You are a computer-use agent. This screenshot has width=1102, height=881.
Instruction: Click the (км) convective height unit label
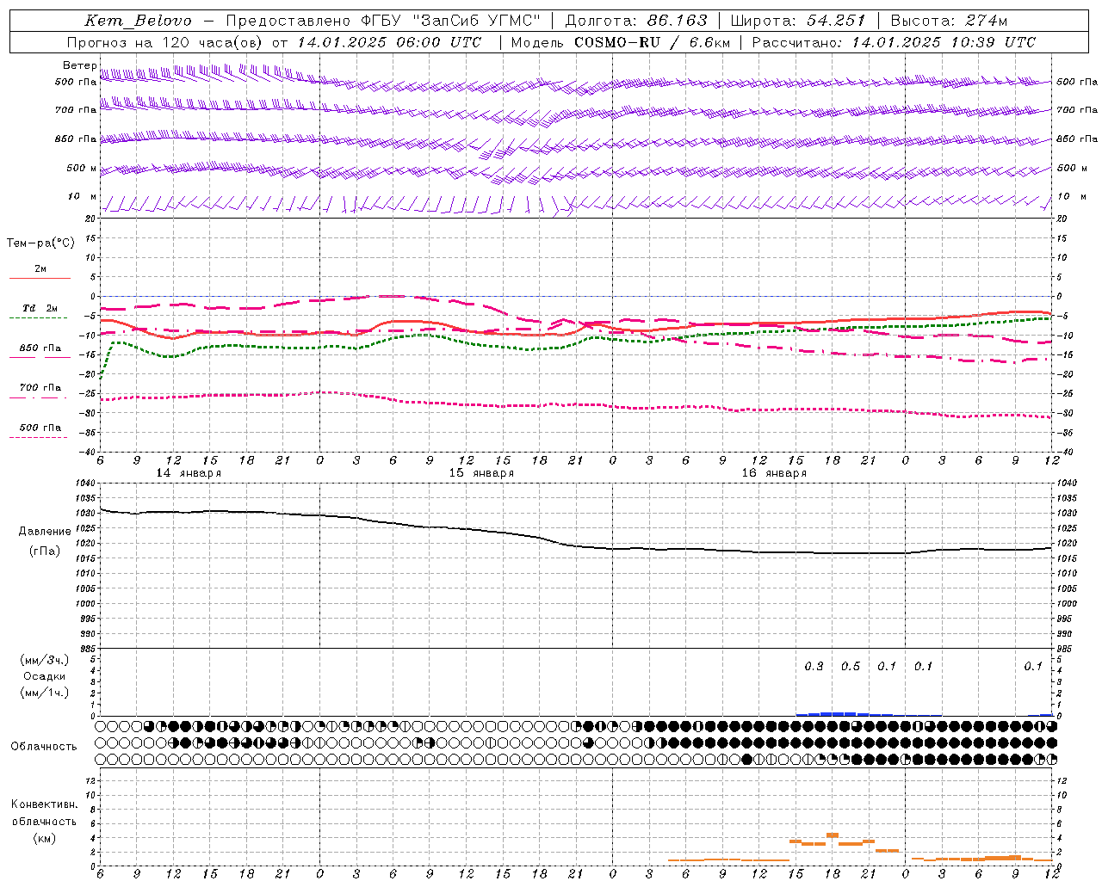44,837
